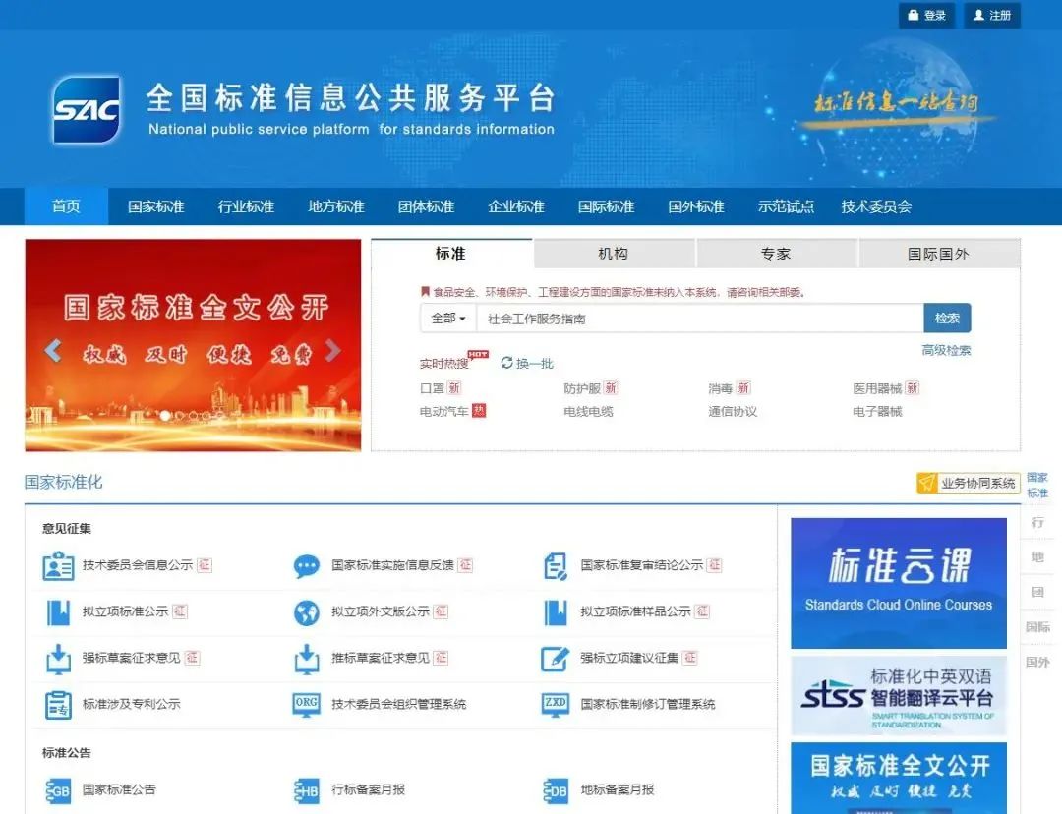Click the 国家标准全文公开 red banner
The height and width of the screenshot is (814, 1062).
point(193,345)
